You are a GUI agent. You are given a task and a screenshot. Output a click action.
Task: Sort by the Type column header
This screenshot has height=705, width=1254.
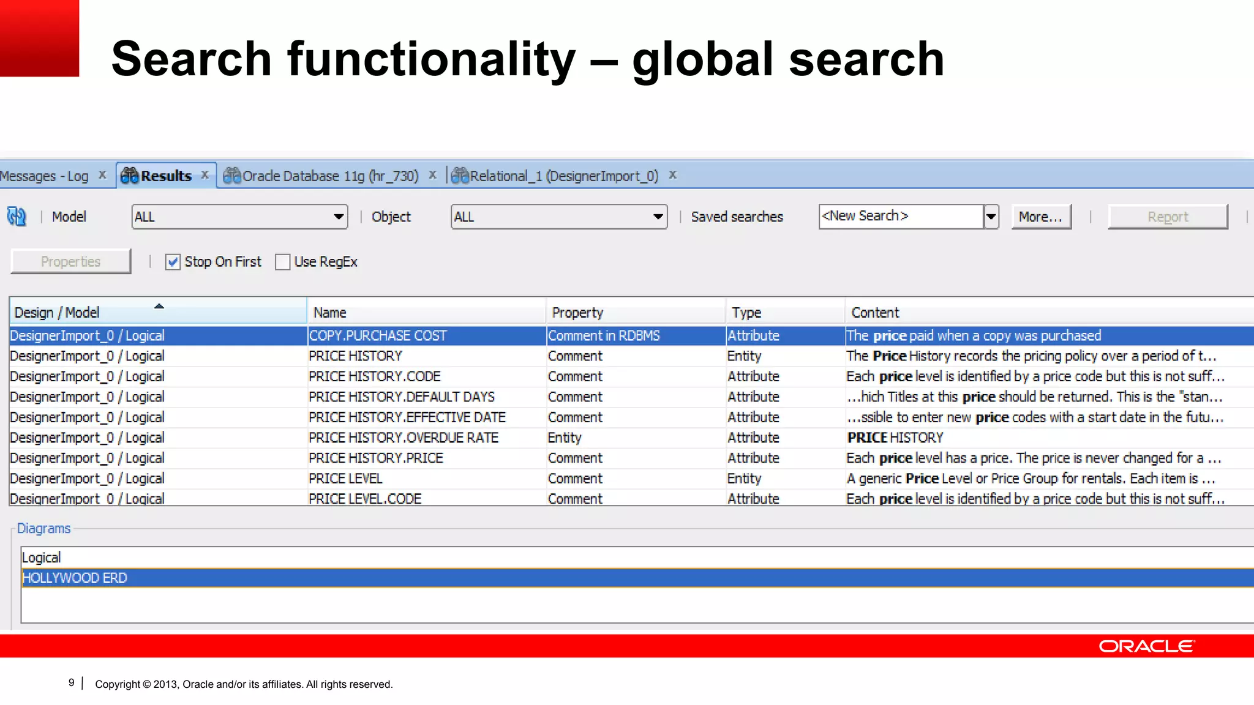click(786, 312)
